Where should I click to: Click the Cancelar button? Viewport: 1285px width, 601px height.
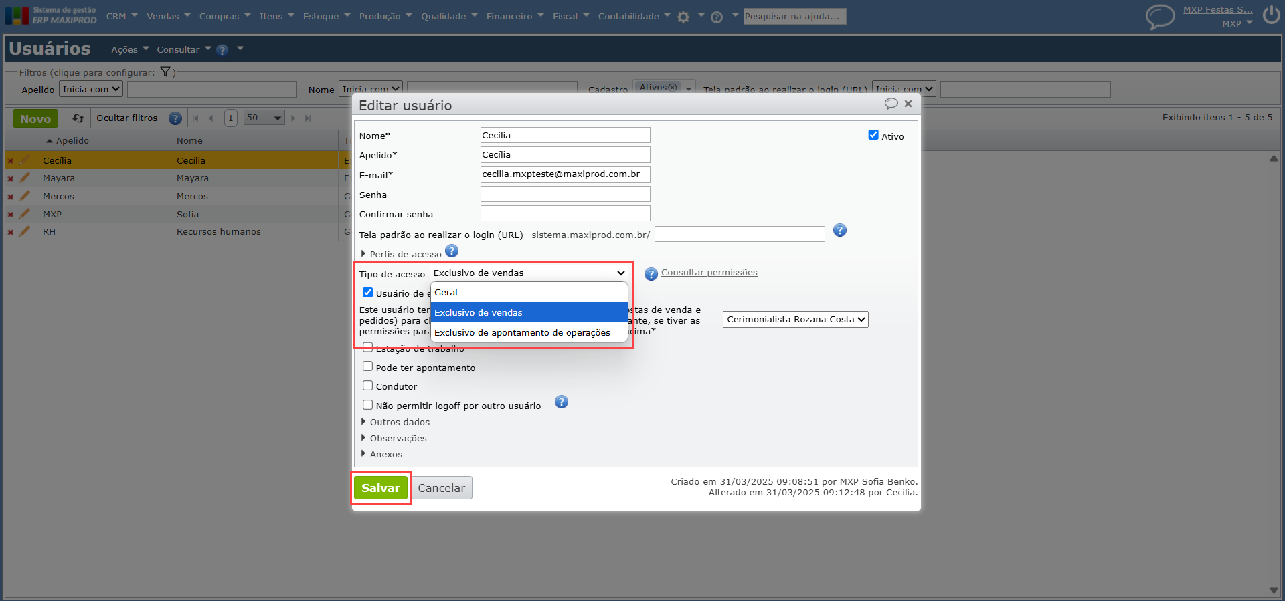pyautogui.click(x=442, y=488)
